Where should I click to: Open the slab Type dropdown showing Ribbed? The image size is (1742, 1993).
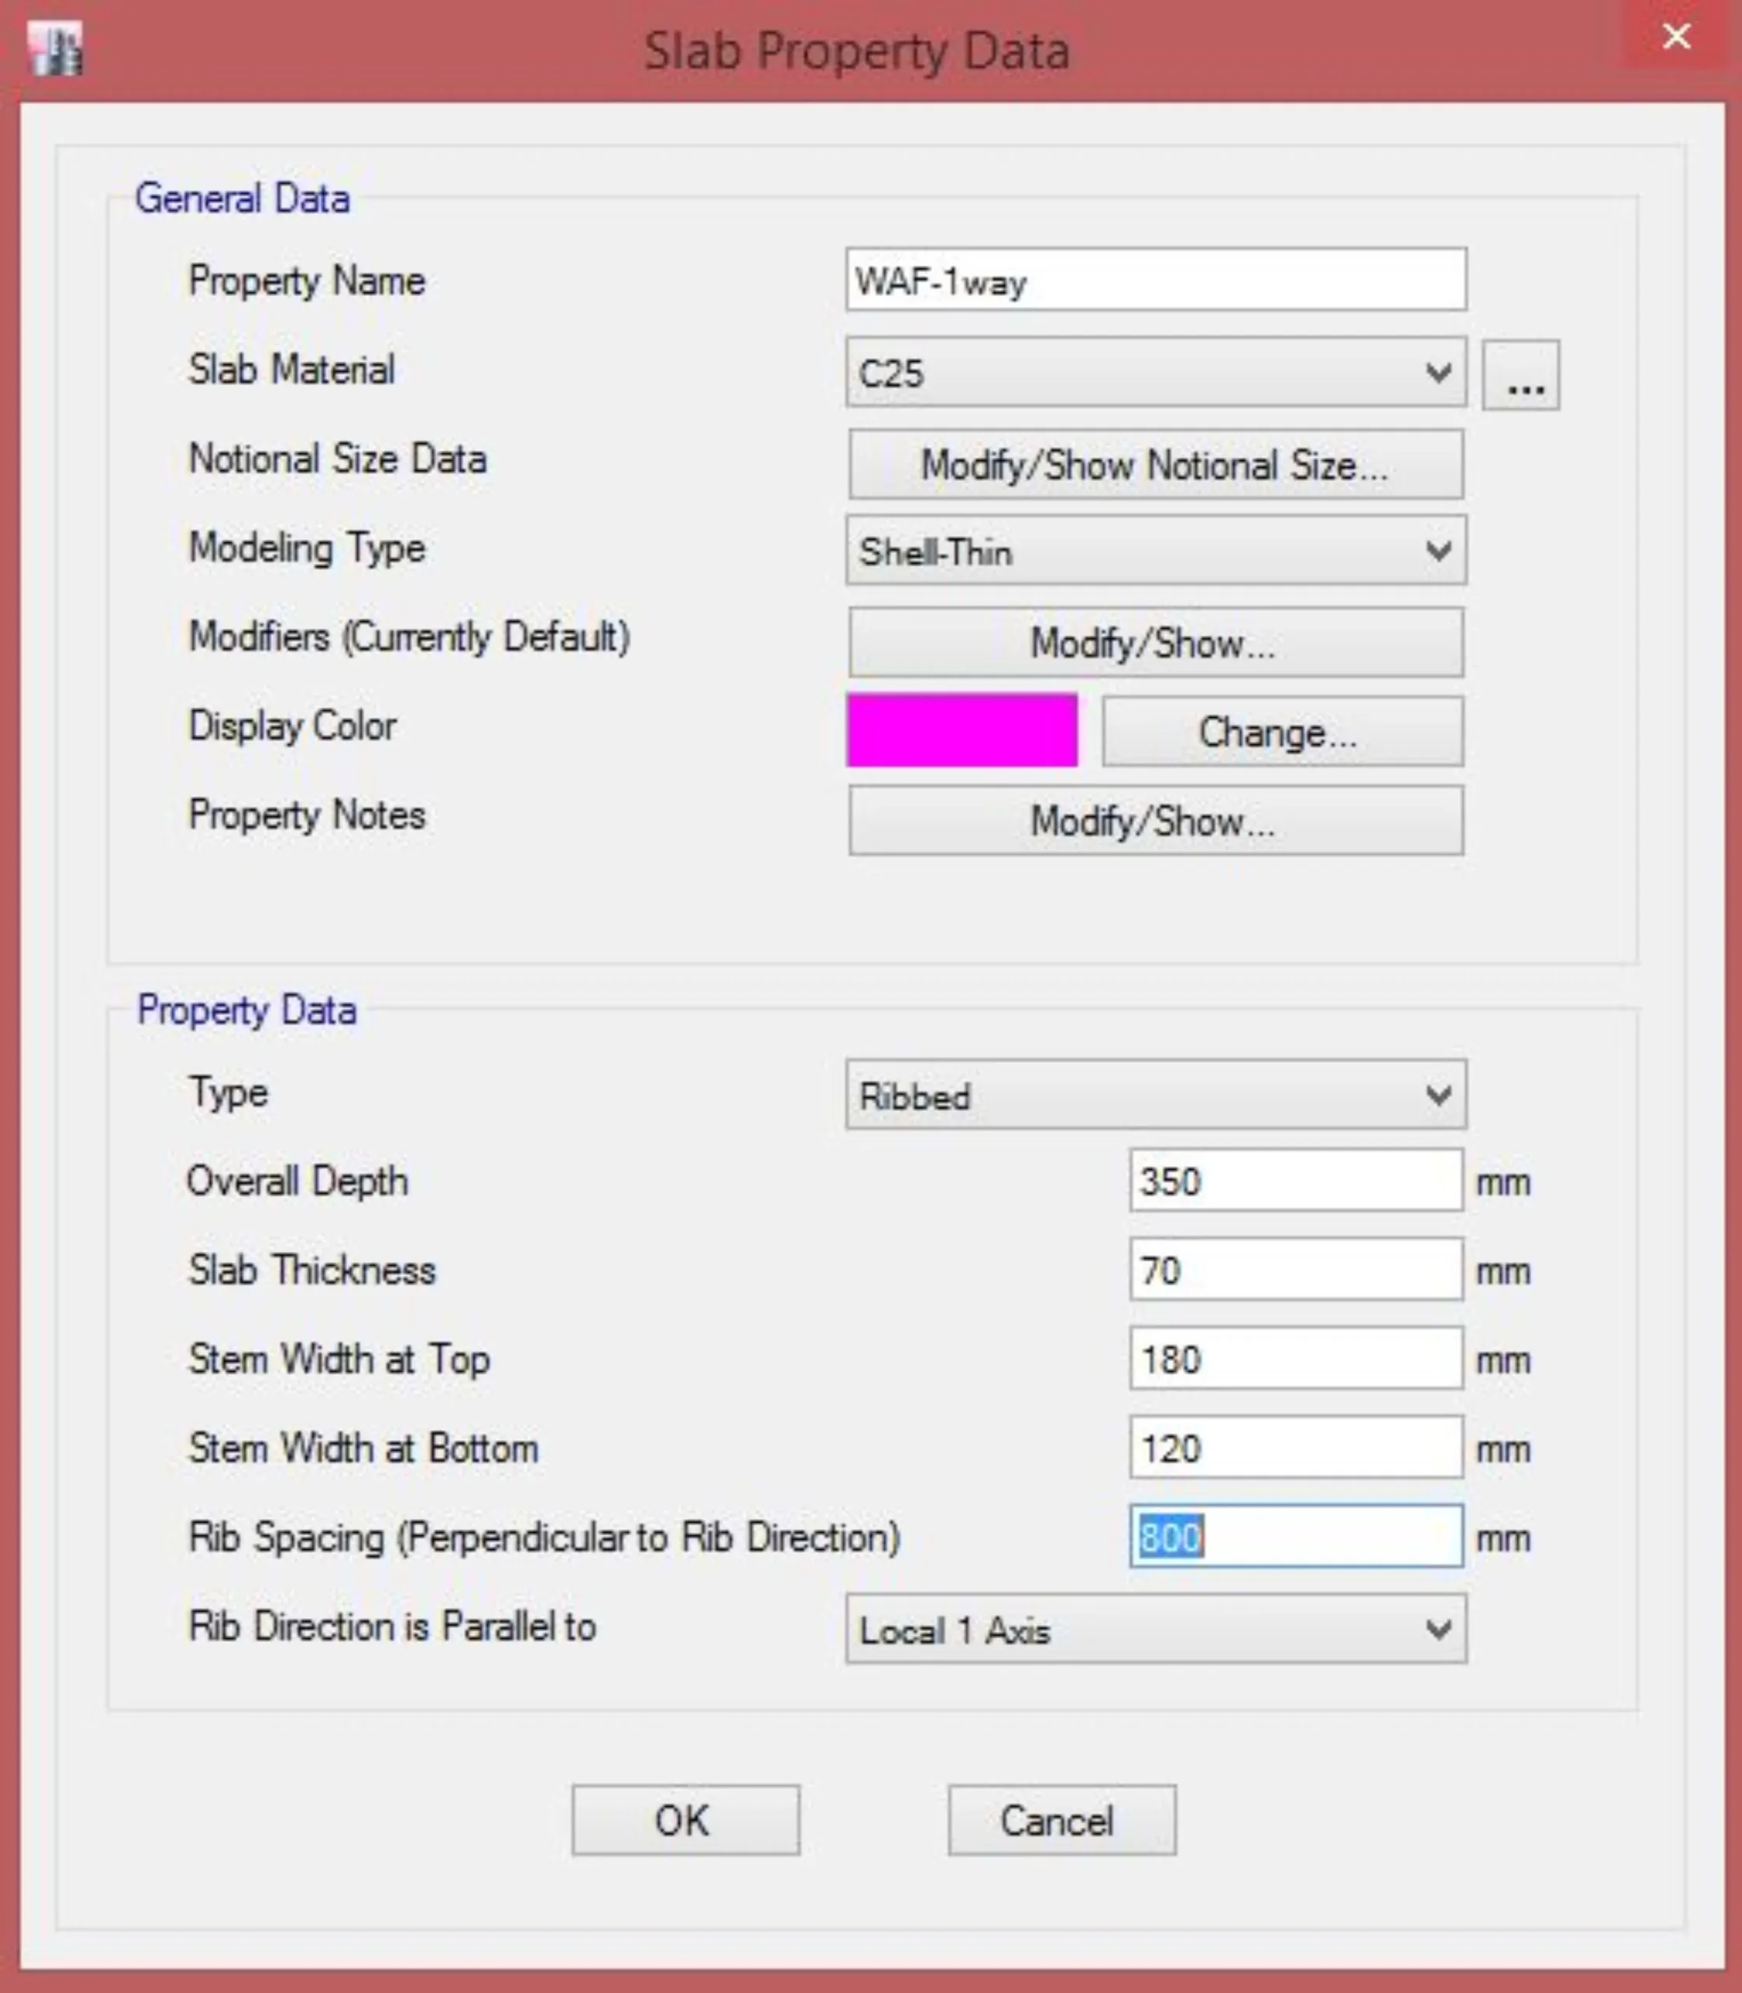1155,1095
